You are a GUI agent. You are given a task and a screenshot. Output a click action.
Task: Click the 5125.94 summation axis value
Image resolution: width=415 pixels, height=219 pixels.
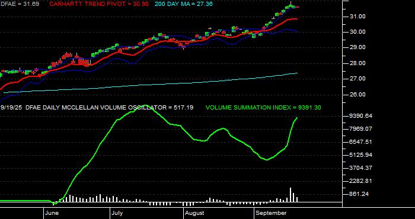361,155
